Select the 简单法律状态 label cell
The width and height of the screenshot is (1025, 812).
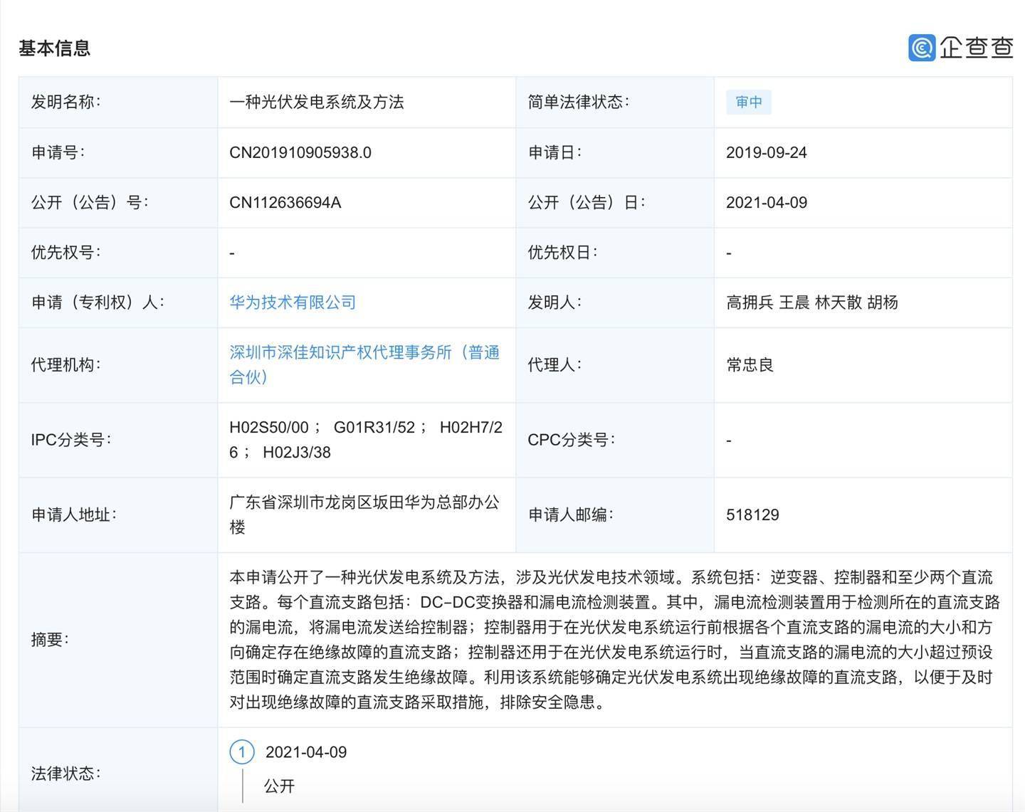tap(615, 102)
